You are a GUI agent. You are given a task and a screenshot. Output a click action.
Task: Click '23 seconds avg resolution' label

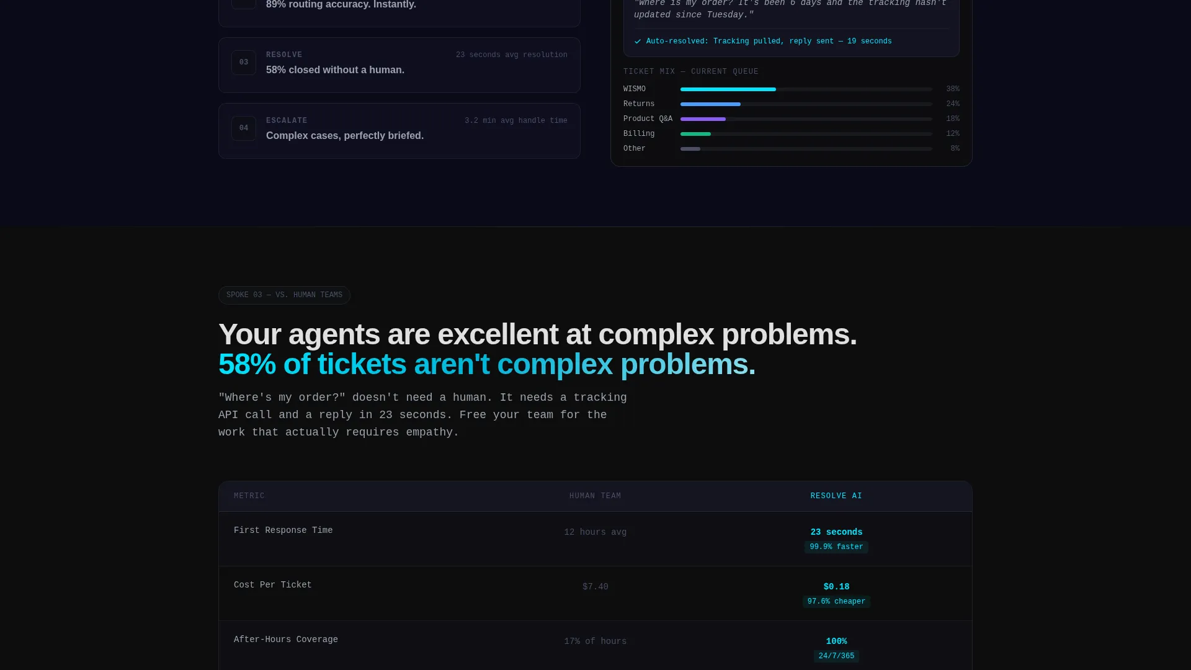[512, 55]
